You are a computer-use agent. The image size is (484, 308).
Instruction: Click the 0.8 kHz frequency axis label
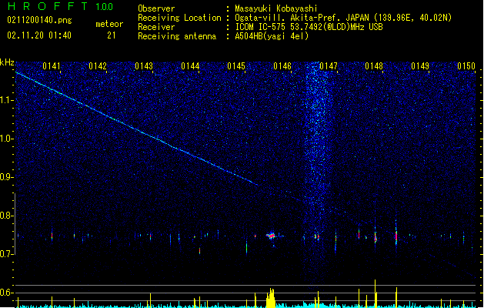(6, 216)
